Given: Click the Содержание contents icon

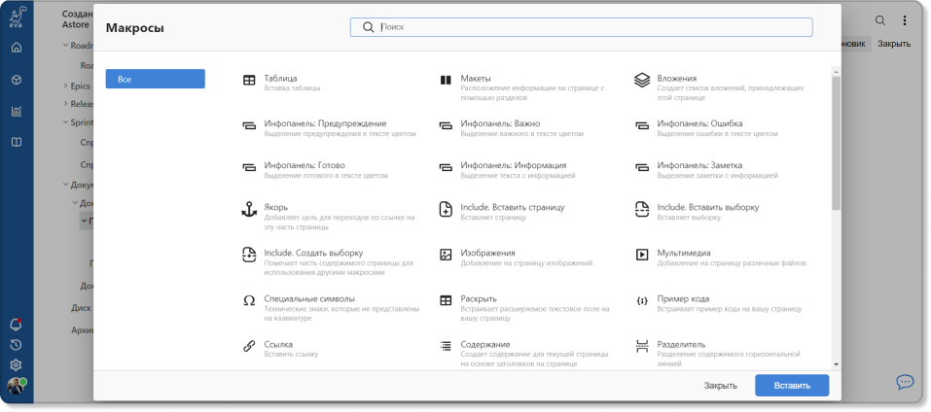Looking at the screenshot, I should tap(446, 346).
